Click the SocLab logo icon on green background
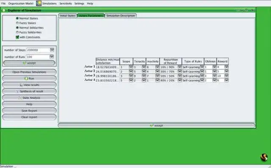Viewport: 271px width, 168px height. [264, 157]
